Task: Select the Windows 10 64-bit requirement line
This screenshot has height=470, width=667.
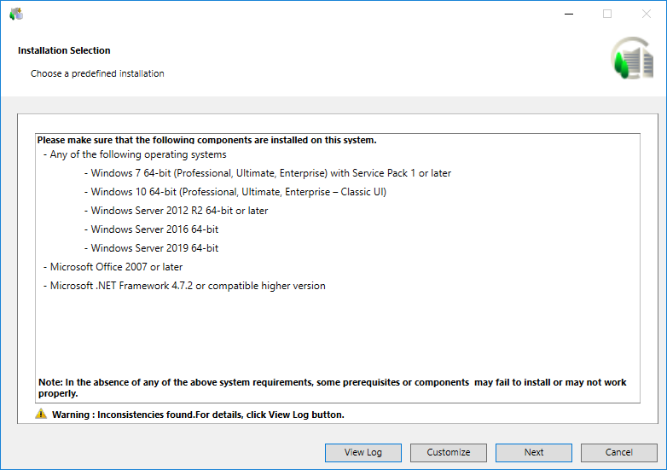Action: tap(238, 192)
